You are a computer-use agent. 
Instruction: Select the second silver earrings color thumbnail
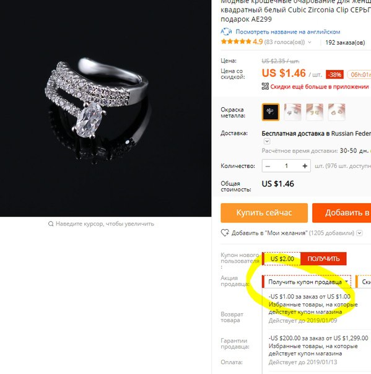tap(292, 112)
